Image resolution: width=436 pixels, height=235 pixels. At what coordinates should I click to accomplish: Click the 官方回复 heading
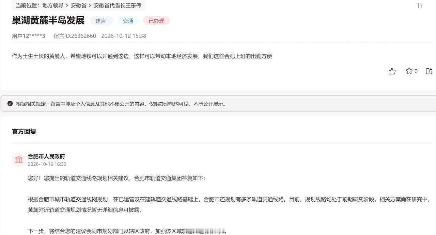pyautogui.click(x=24, y=132)
